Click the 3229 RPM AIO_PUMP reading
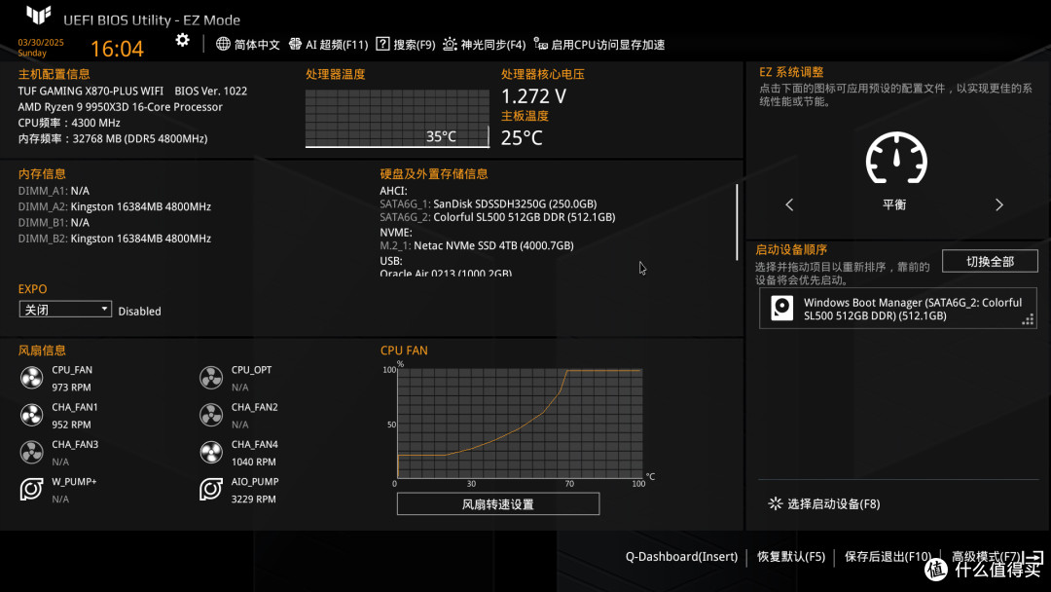 coord(253,499)
